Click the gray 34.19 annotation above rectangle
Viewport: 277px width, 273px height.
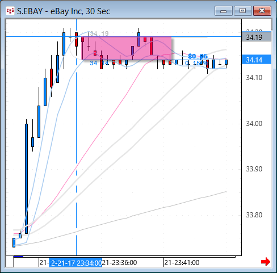click(99, 33)
